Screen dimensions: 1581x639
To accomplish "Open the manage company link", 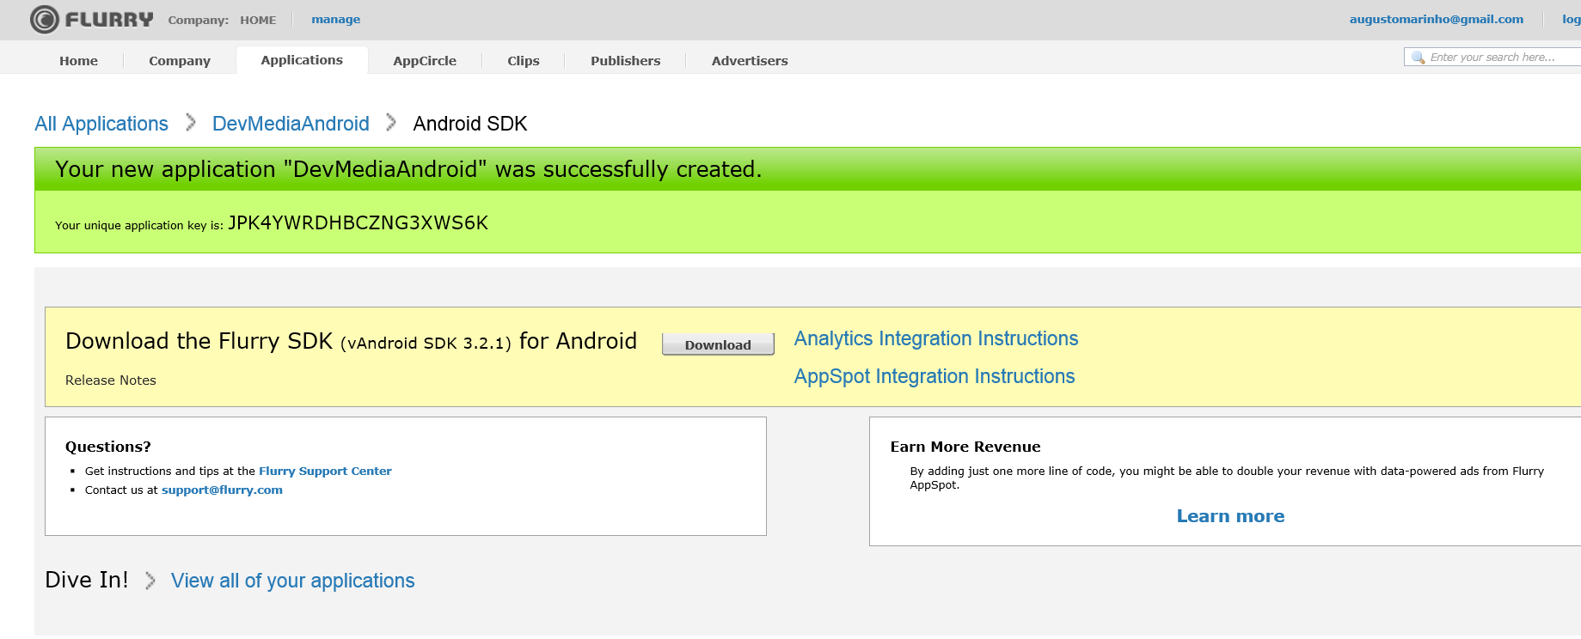I will click(335, 19).
